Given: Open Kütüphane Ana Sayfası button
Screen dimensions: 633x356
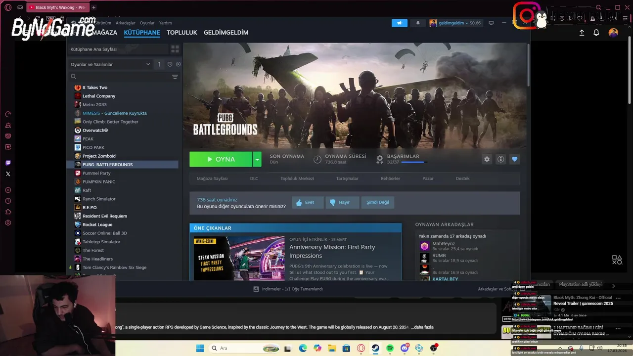Looking at the screenshot, I should [x=118, y=49].
